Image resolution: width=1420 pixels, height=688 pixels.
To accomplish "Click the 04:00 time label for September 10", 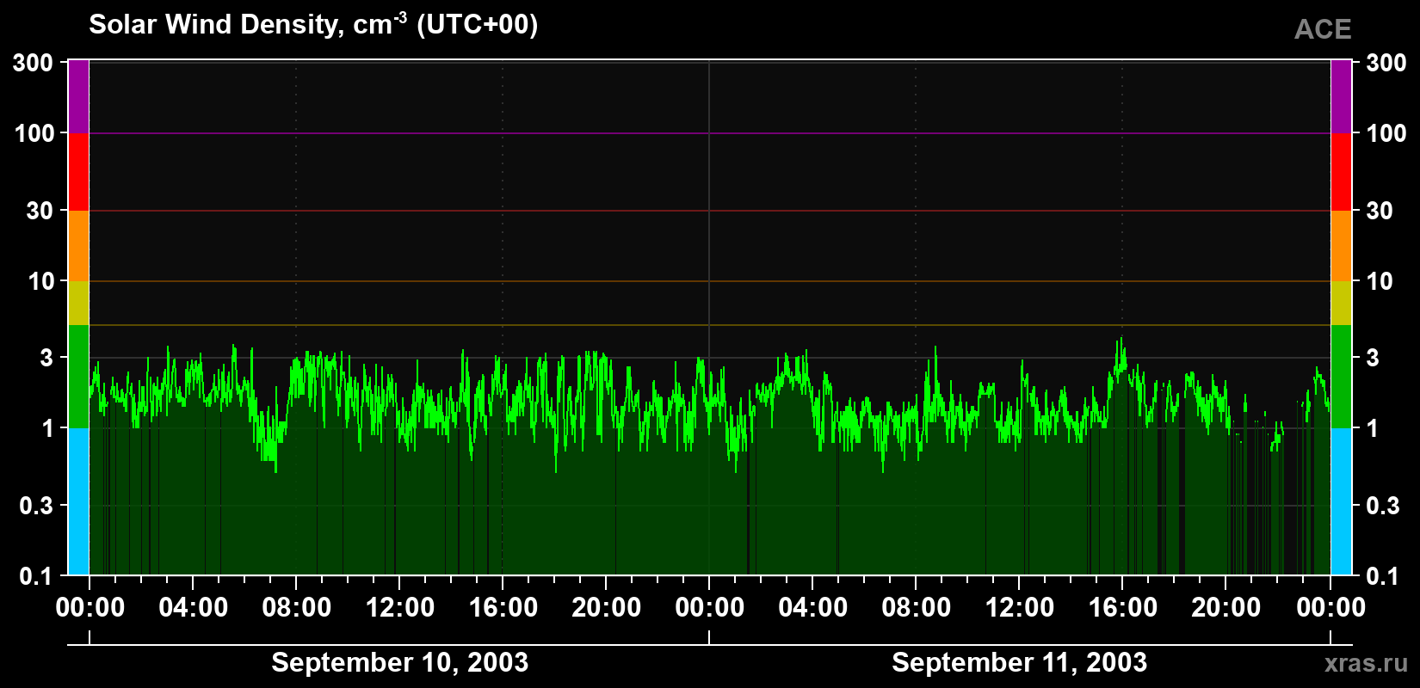I will click(194, 608).
